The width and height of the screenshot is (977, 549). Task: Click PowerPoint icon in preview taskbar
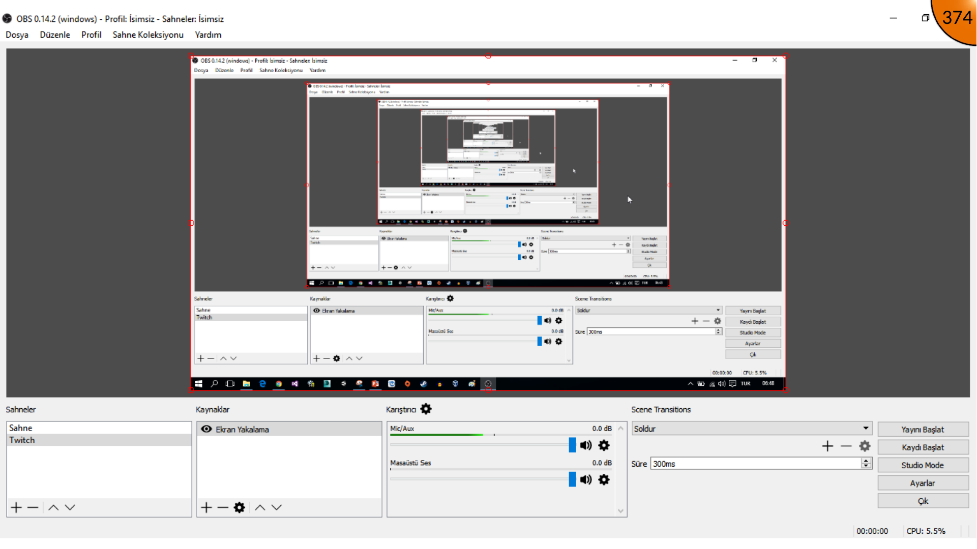click(375, 384)
